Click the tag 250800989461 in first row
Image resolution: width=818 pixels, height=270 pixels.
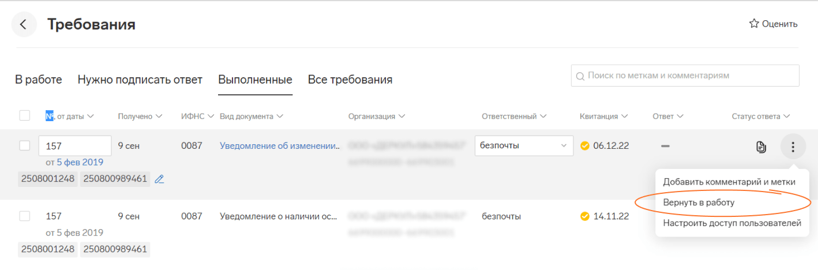[114, 179]
